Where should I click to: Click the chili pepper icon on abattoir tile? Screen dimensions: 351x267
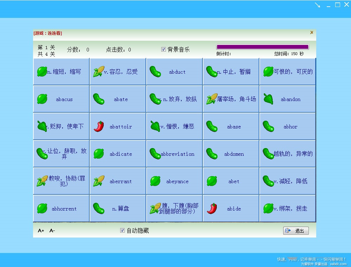99,126
